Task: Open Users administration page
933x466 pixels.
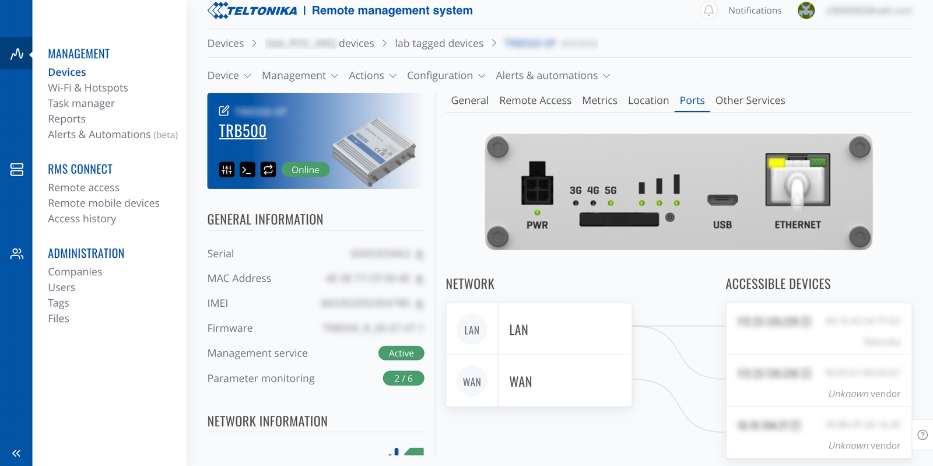Action: point(61,287)
